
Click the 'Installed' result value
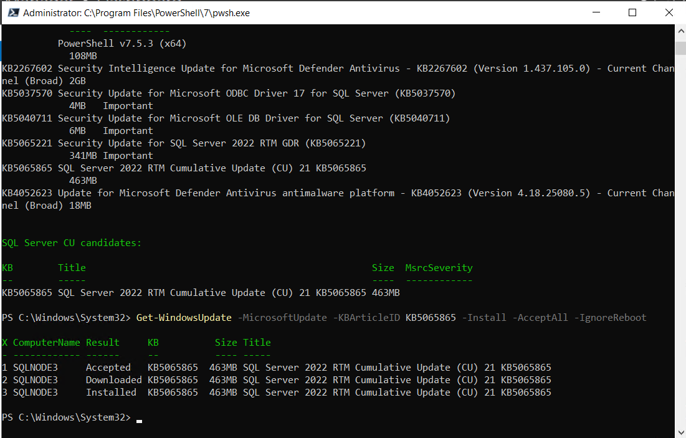pyautogui.click(x=111, y=393)
